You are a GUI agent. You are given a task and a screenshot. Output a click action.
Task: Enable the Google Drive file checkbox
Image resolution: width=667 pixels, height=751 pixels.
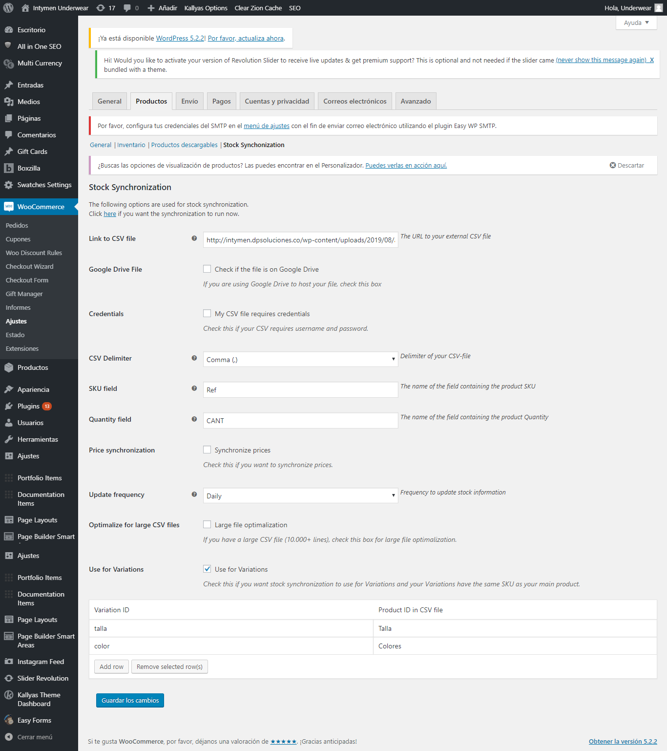(207, 269)
